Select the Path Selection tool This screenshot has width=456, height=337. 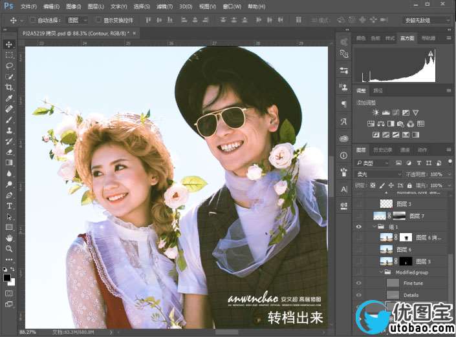click(9, 216)
